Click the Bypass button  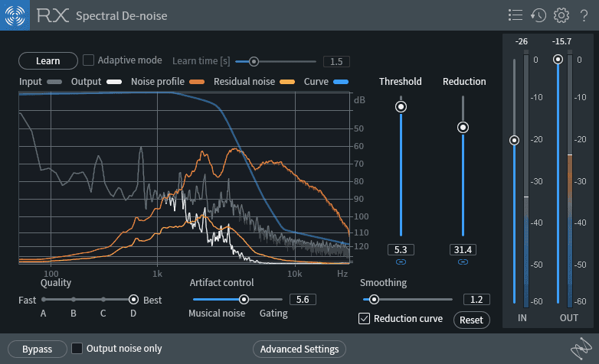point(37,349)
